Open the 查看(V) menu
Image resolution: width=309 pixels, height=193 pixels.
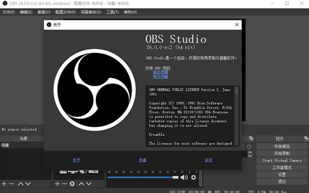click(44, 12)
